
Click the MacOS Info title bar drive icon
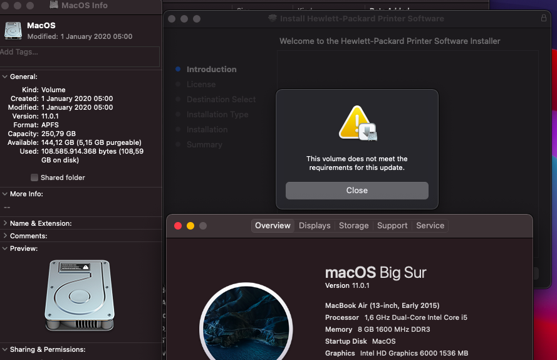pyautogui.click(x=54, y=5)
